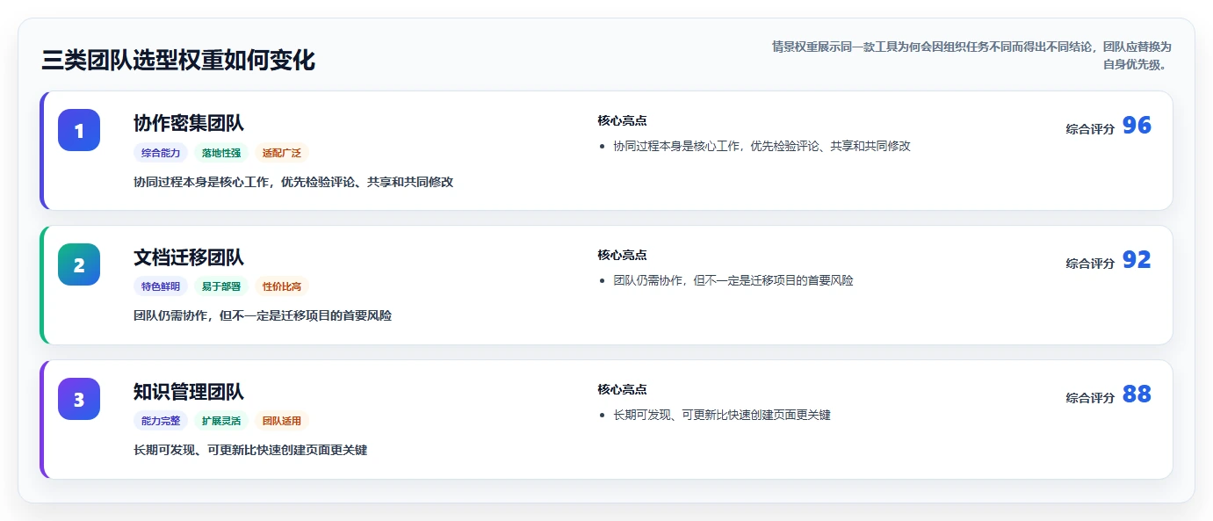Viewport: 1213px width, 521px height.
Task: Click 综合评分 label beside score 96
Action: (1090, 129)
